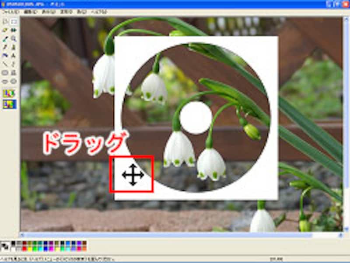The image size is (350, 263).
Task: Select the Brush tool
Action: coord(14,47)
